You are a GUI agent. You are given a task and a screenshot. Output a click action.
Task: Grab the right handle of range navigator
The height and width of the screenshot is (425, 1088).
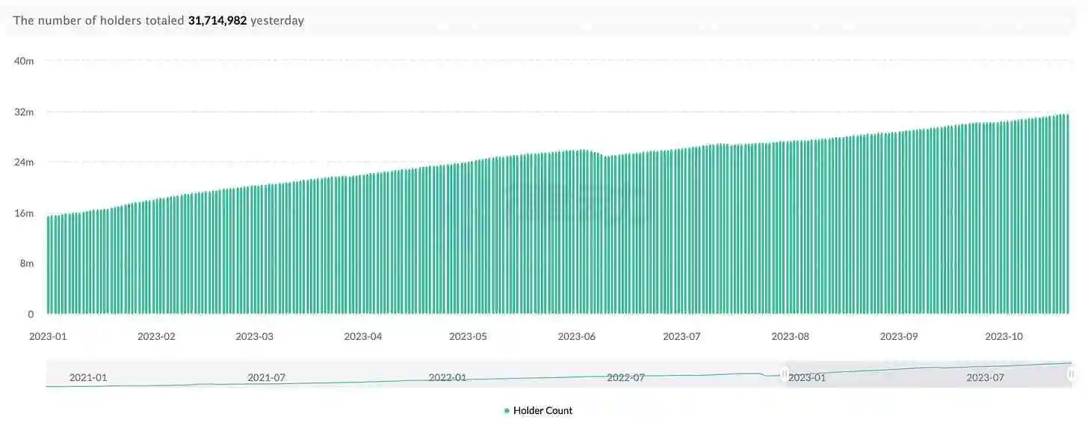tap(1071, 374)
